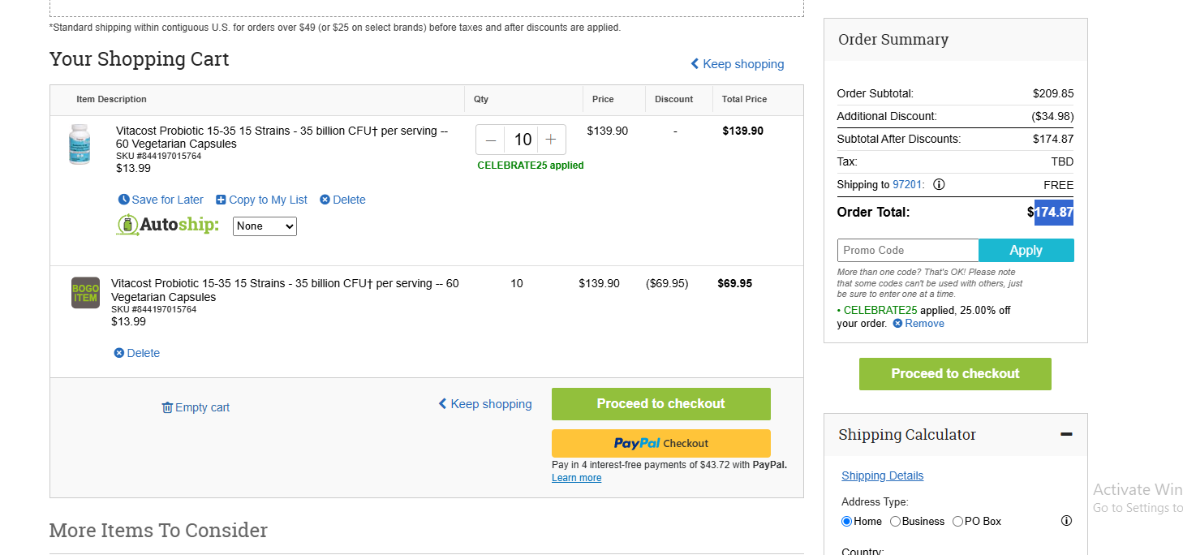Collapse the Shipping Calculator minus icon
1183x555 pixels.
(1066, 435)
